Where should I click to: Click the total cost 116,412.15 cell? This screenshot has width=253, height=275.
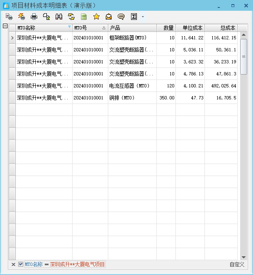click(221, 38)
